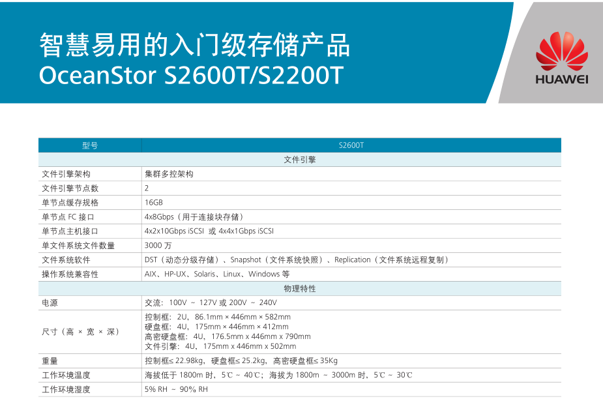Click the Huawei logo
Screen dimensions: 603x414
[561, 59]
